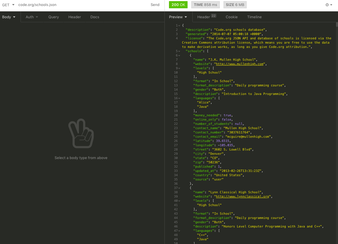This screenshot has width=338, height=244.
Task: Click "Introduction to Java Programming" description
Action: (254, 94)
